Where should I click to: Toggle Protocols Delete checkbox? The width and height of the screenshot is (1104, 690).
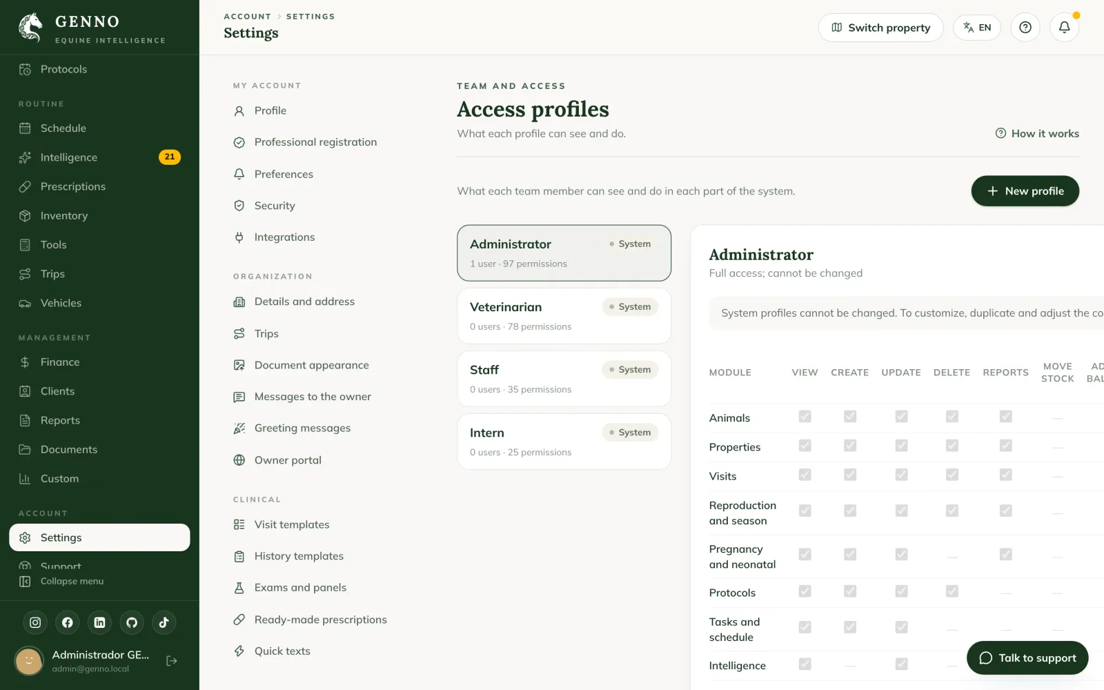(x=952, y=591)
